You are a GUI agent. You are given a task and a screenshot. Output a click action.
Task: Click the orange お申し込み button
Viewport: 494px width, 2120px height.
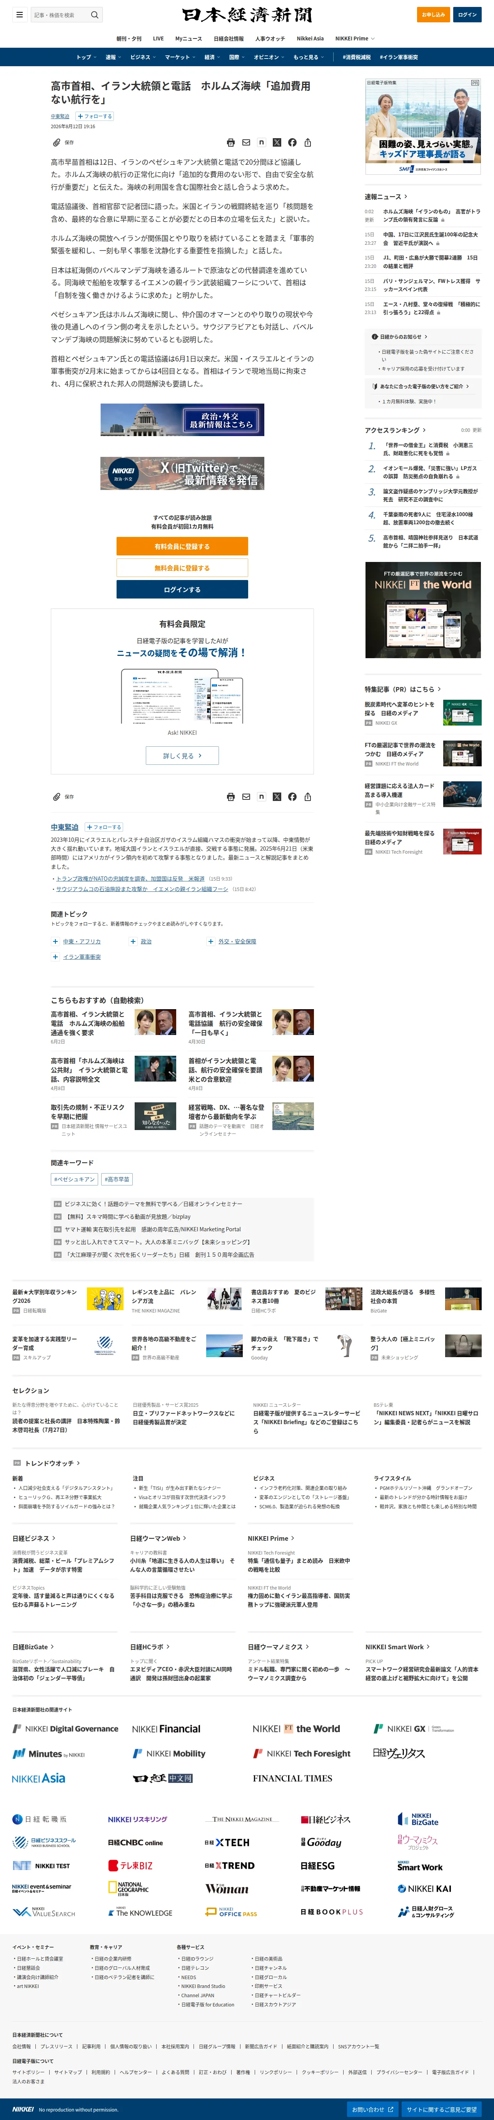[433, 15]
